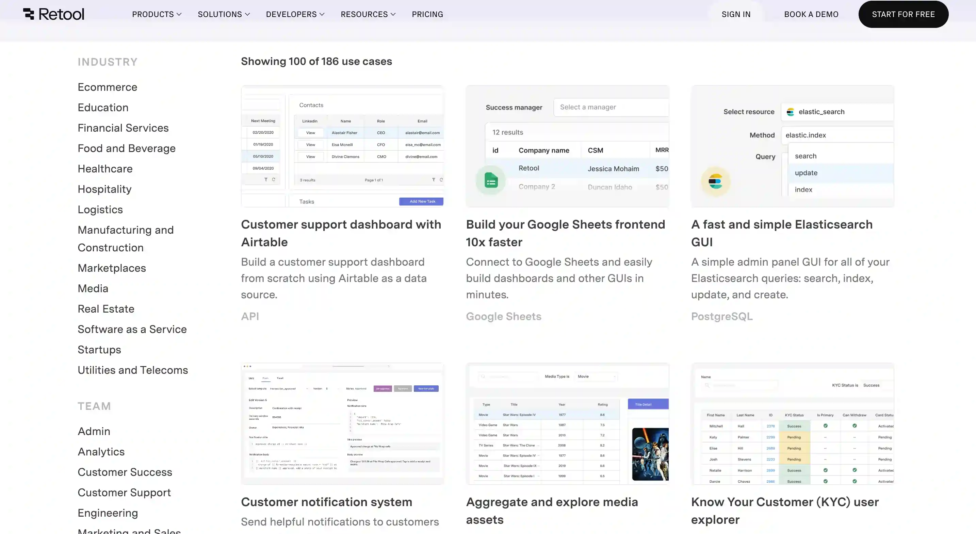Filter by Ecommerce industry

tap(107, 87)
